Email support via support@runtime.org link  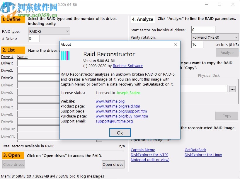[114, 121]
